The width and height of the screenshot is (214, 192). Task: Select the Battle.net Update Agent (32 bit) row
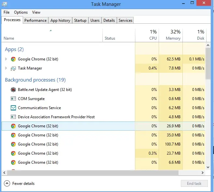click(x=103, y=90)
